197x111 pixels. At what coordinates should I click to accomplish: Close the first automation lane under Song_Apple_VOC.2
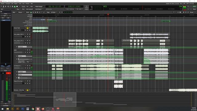click(17, 47)
